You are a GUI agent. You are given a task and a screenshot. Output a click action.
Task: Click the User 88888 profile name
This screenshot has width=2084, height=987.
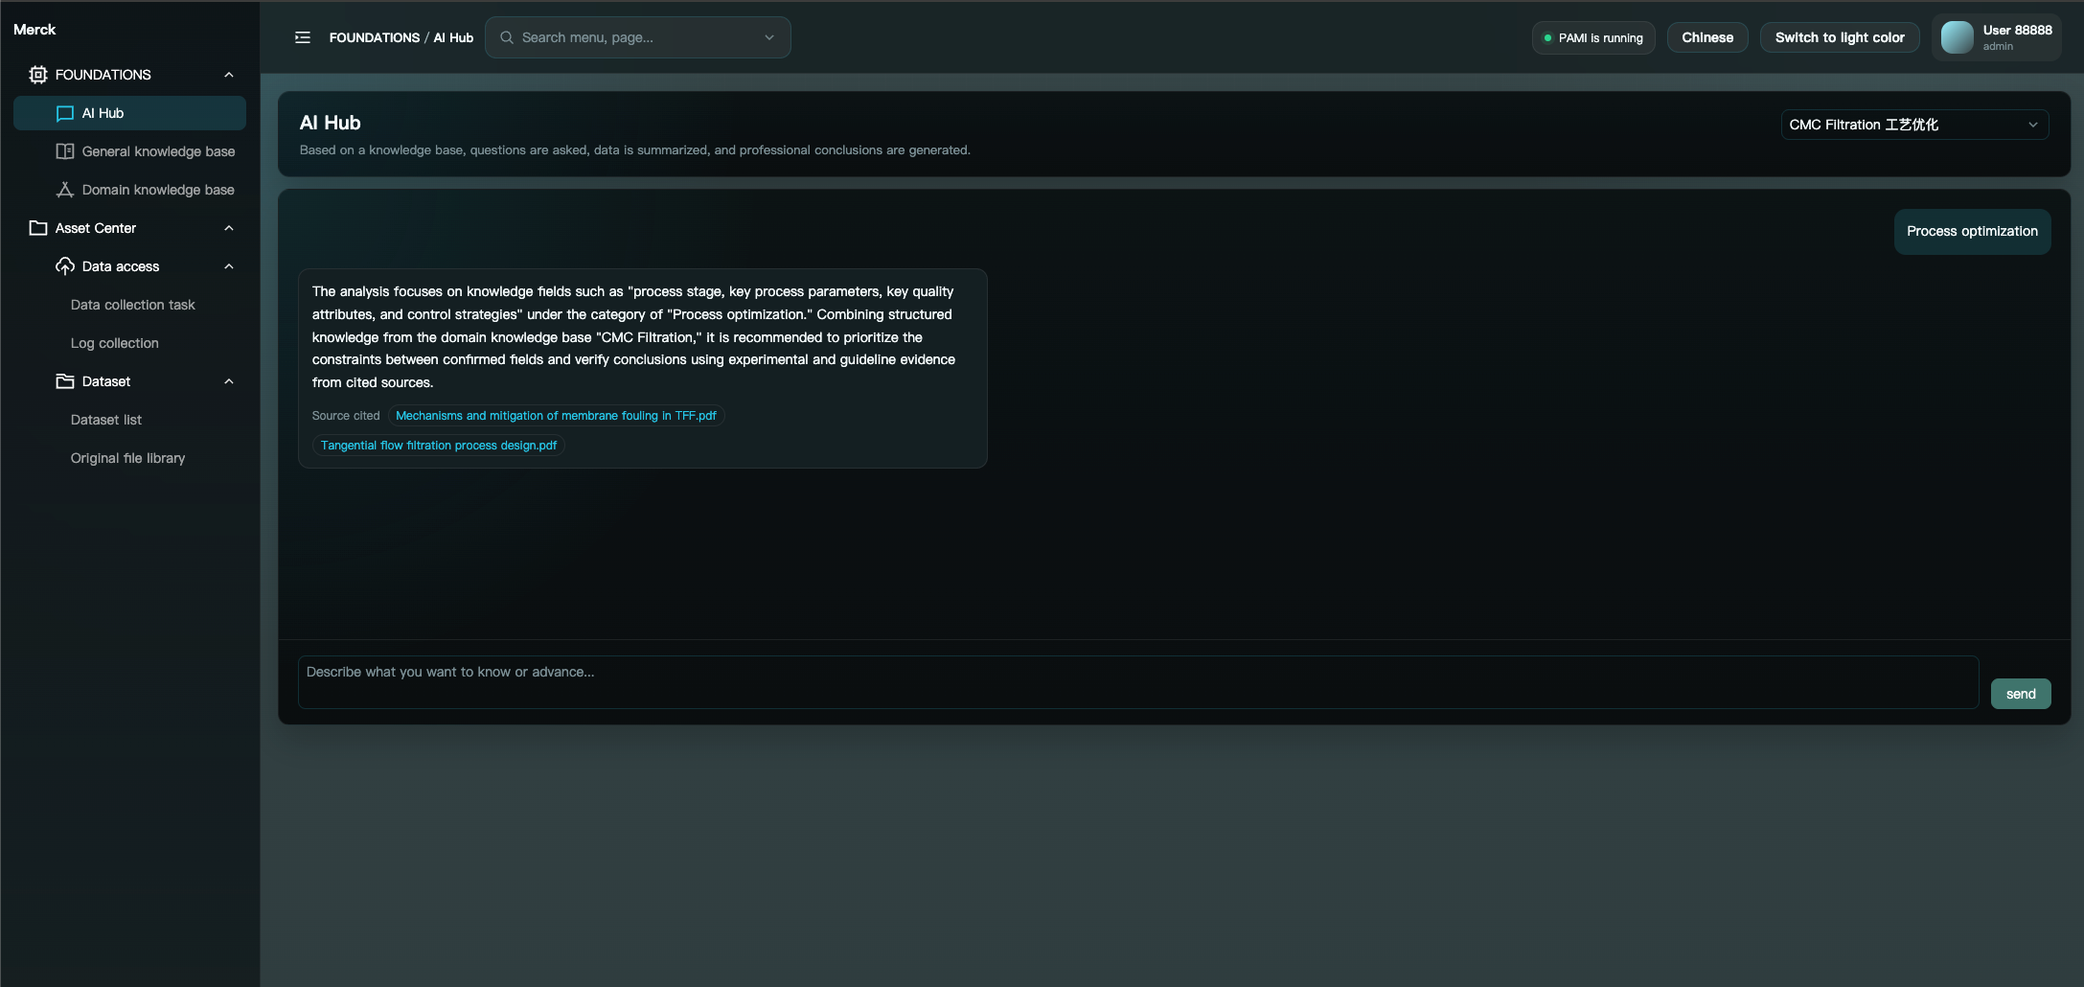[2017, 30]
